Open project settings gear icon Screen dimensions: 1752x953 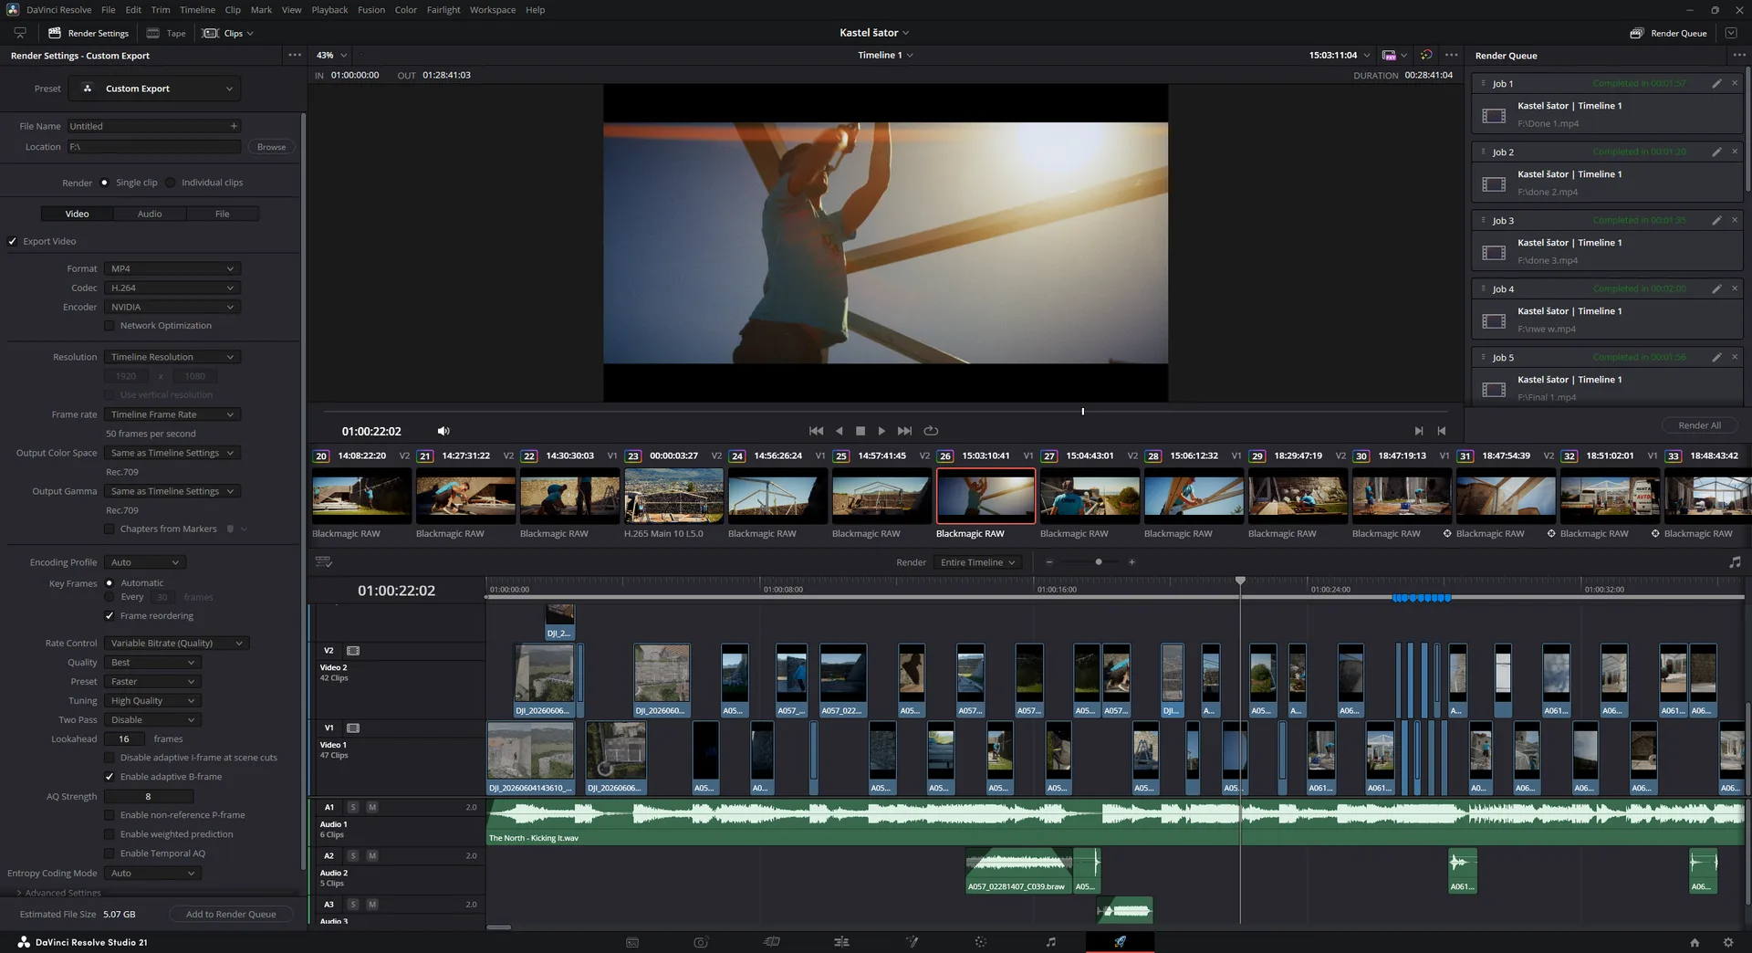(1727, 942)
